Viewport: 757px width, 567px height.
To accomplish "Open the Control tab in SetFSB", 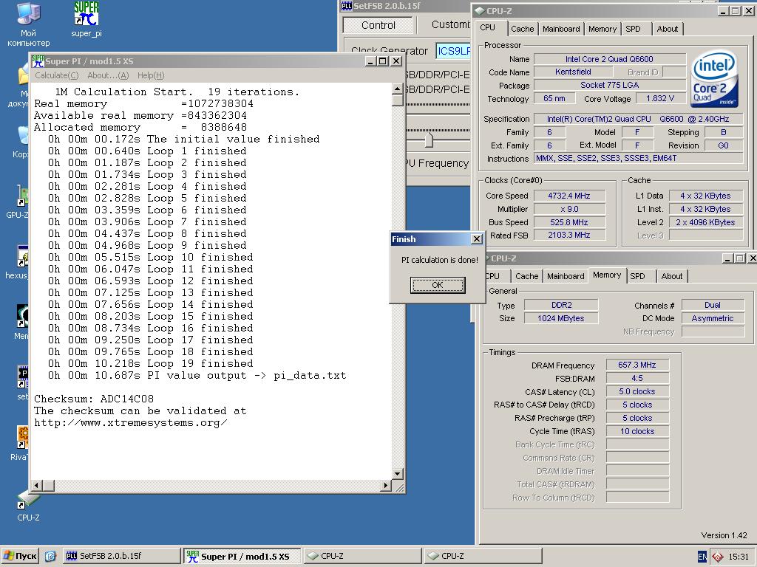I will tap(378, 25).
